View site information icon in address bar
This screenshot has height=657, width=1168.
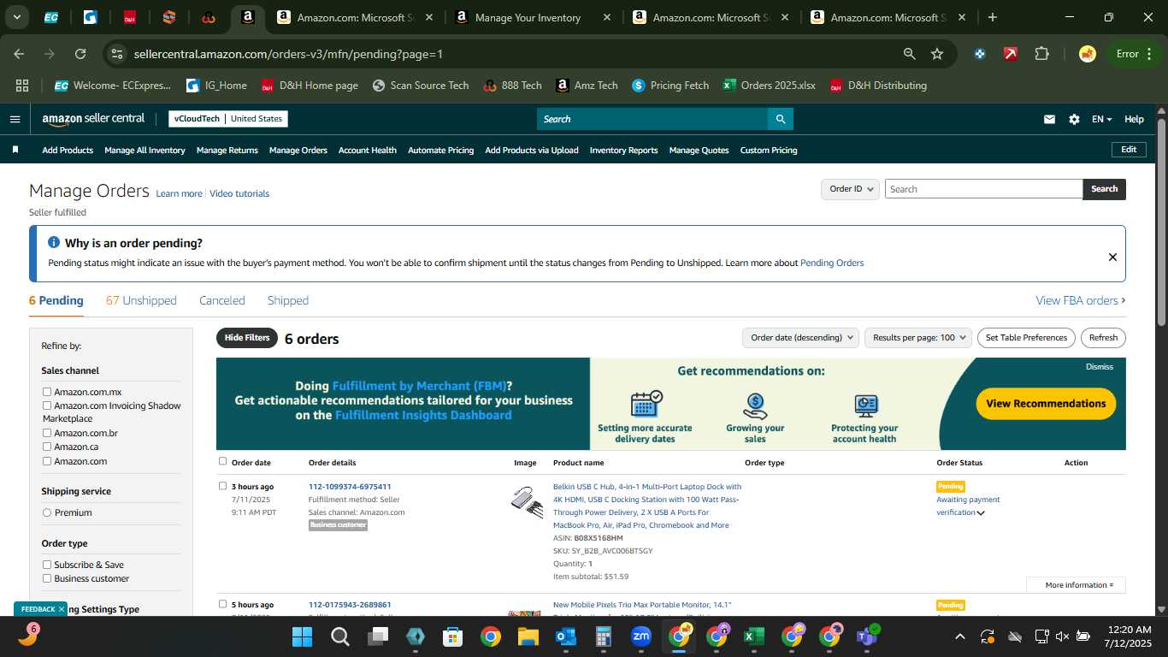tap(117, 54)
